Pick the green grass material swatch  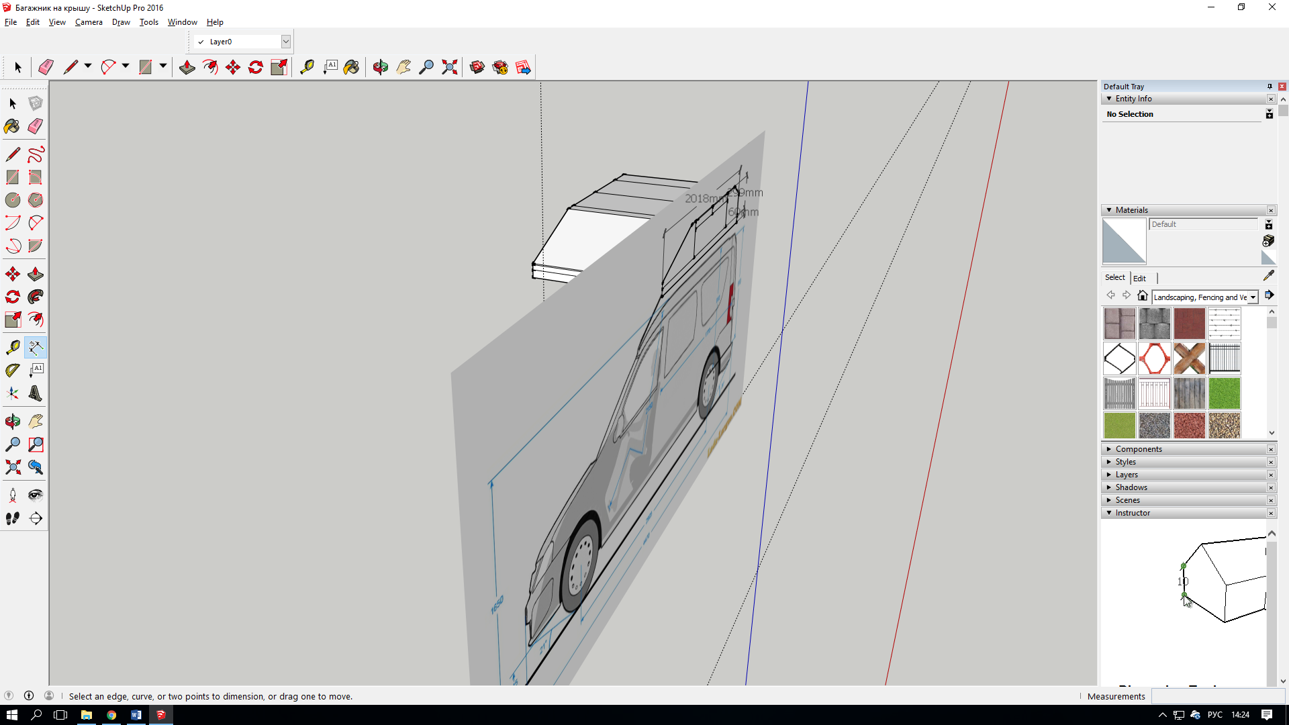(1224, 393)
